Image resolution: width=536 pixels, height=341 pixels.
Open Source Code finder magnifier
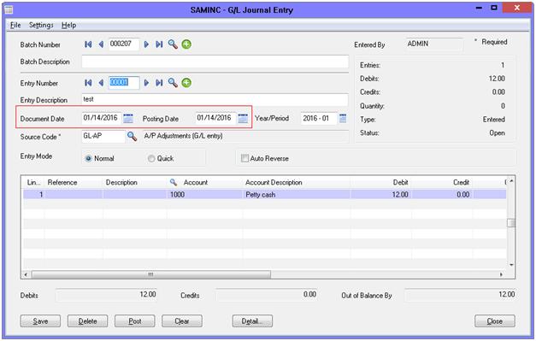(132, 136)
